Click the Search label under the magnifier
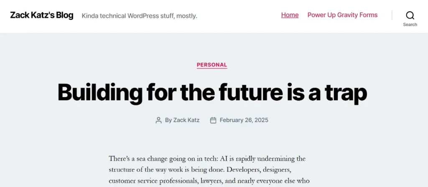Viewport: 428px width, 187px height. (x=410, y=25)
